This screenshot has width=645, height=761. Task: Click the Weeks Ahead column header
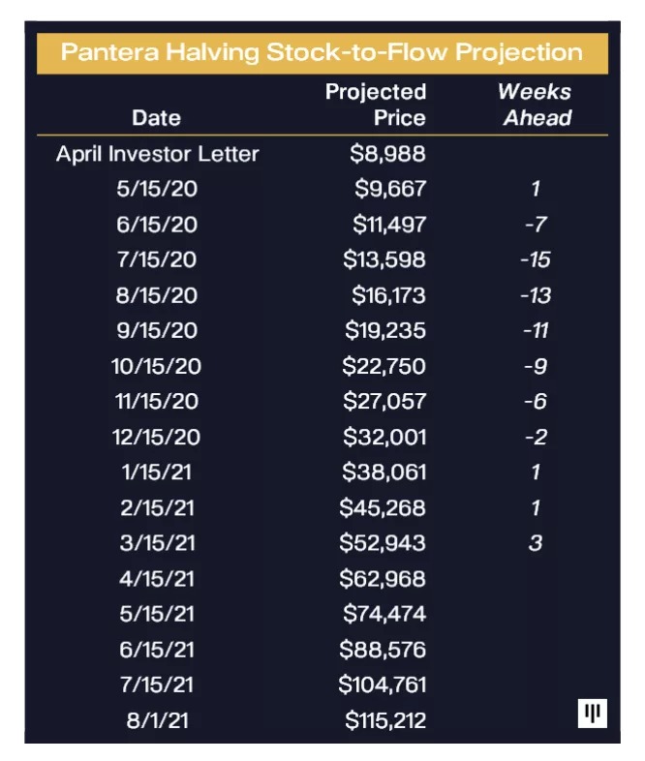click(536, 105)
